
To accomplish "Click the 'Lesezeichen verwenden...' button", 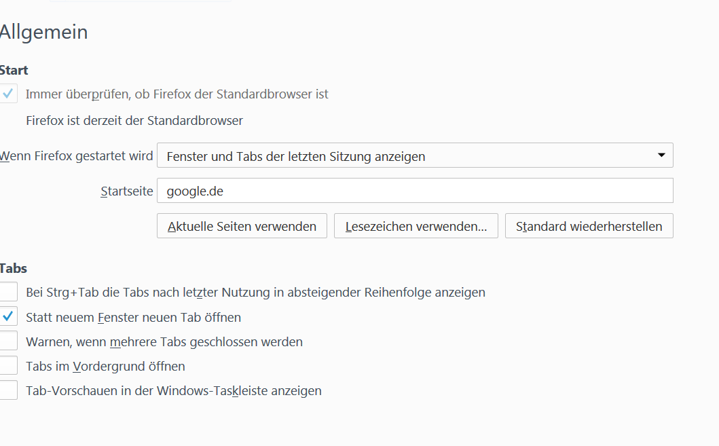I will click(416, 226).
